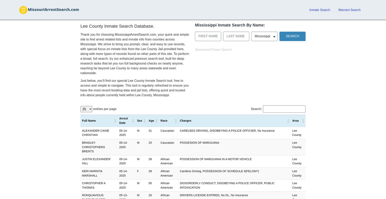Viewport: 386px width, 199px height.
Task: Sort table by Age column
Action: 153,121
